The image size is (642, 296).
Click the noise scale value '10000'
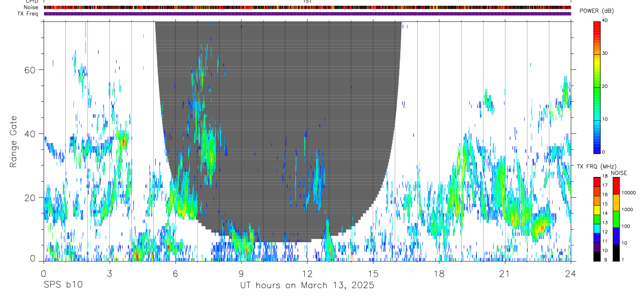click(x=628, y=193)
